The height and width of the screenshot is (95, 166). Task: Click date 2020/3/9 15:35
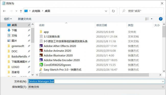tap(106, 65)
